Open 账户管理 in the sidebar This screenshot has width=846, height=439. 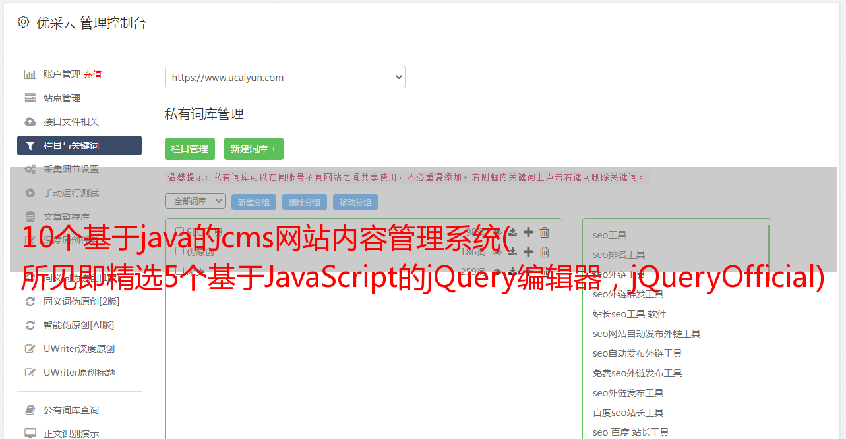pos(62,74)
